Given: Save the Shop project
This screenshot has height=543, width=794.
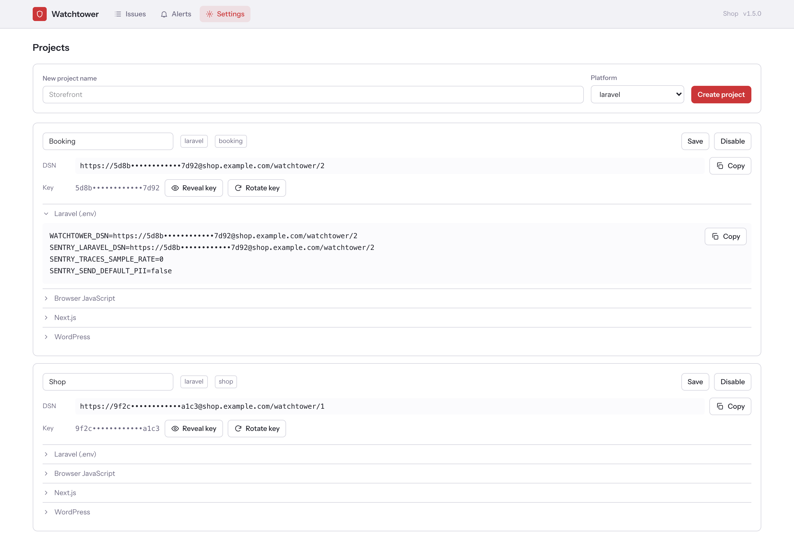Looking at the screenshot, I should (x=695, y=382).
